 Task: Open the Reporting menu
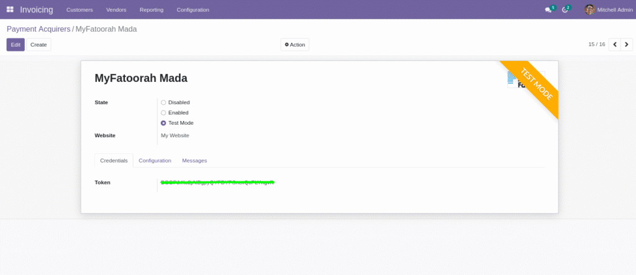click(152, 10)
